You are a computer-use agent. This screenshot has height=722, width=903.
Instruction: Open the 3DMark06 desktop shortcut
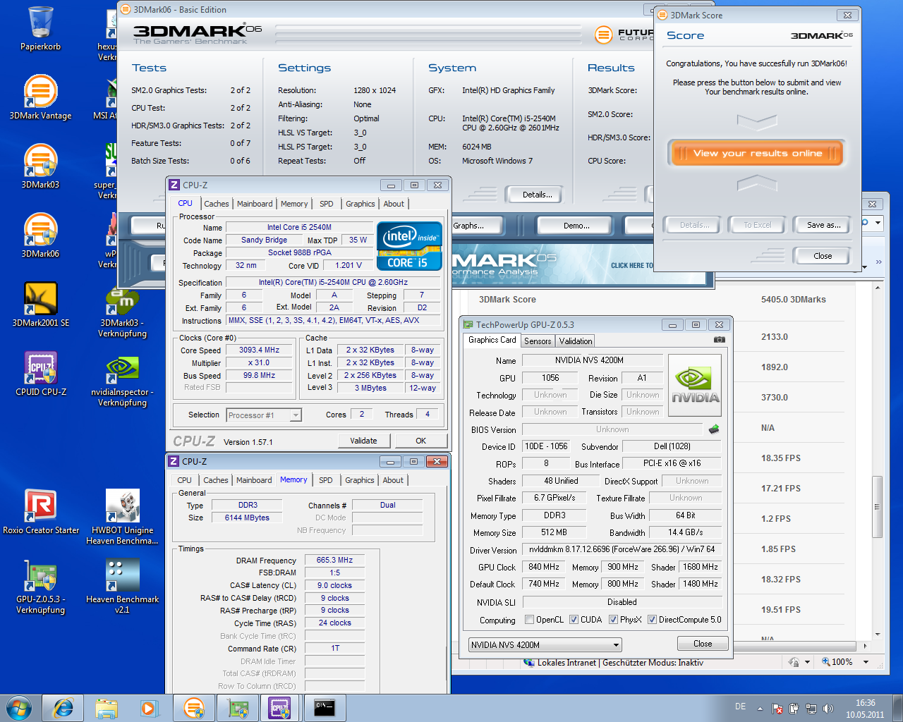pos(40,235)
